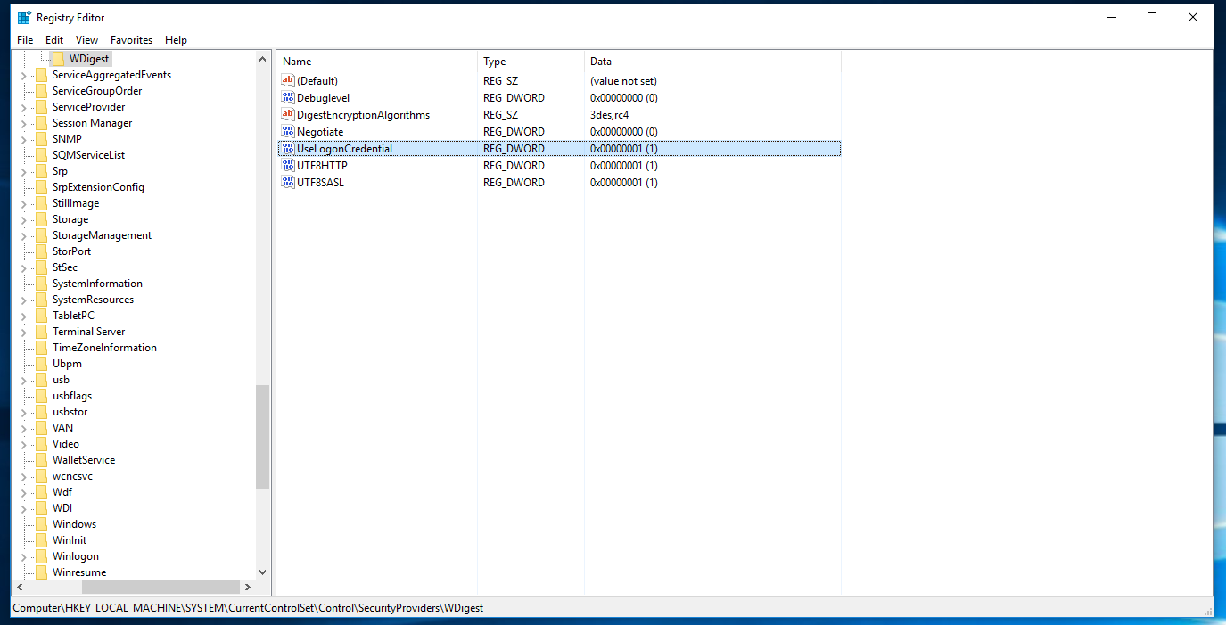Expand the Terminal Server key
Screen dimensions: 1226x625
pos(23,332)
